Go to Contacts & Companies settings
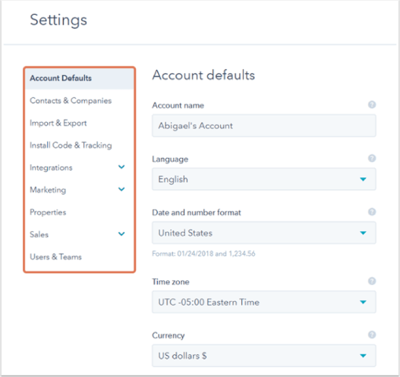 (x=71, y=101)
